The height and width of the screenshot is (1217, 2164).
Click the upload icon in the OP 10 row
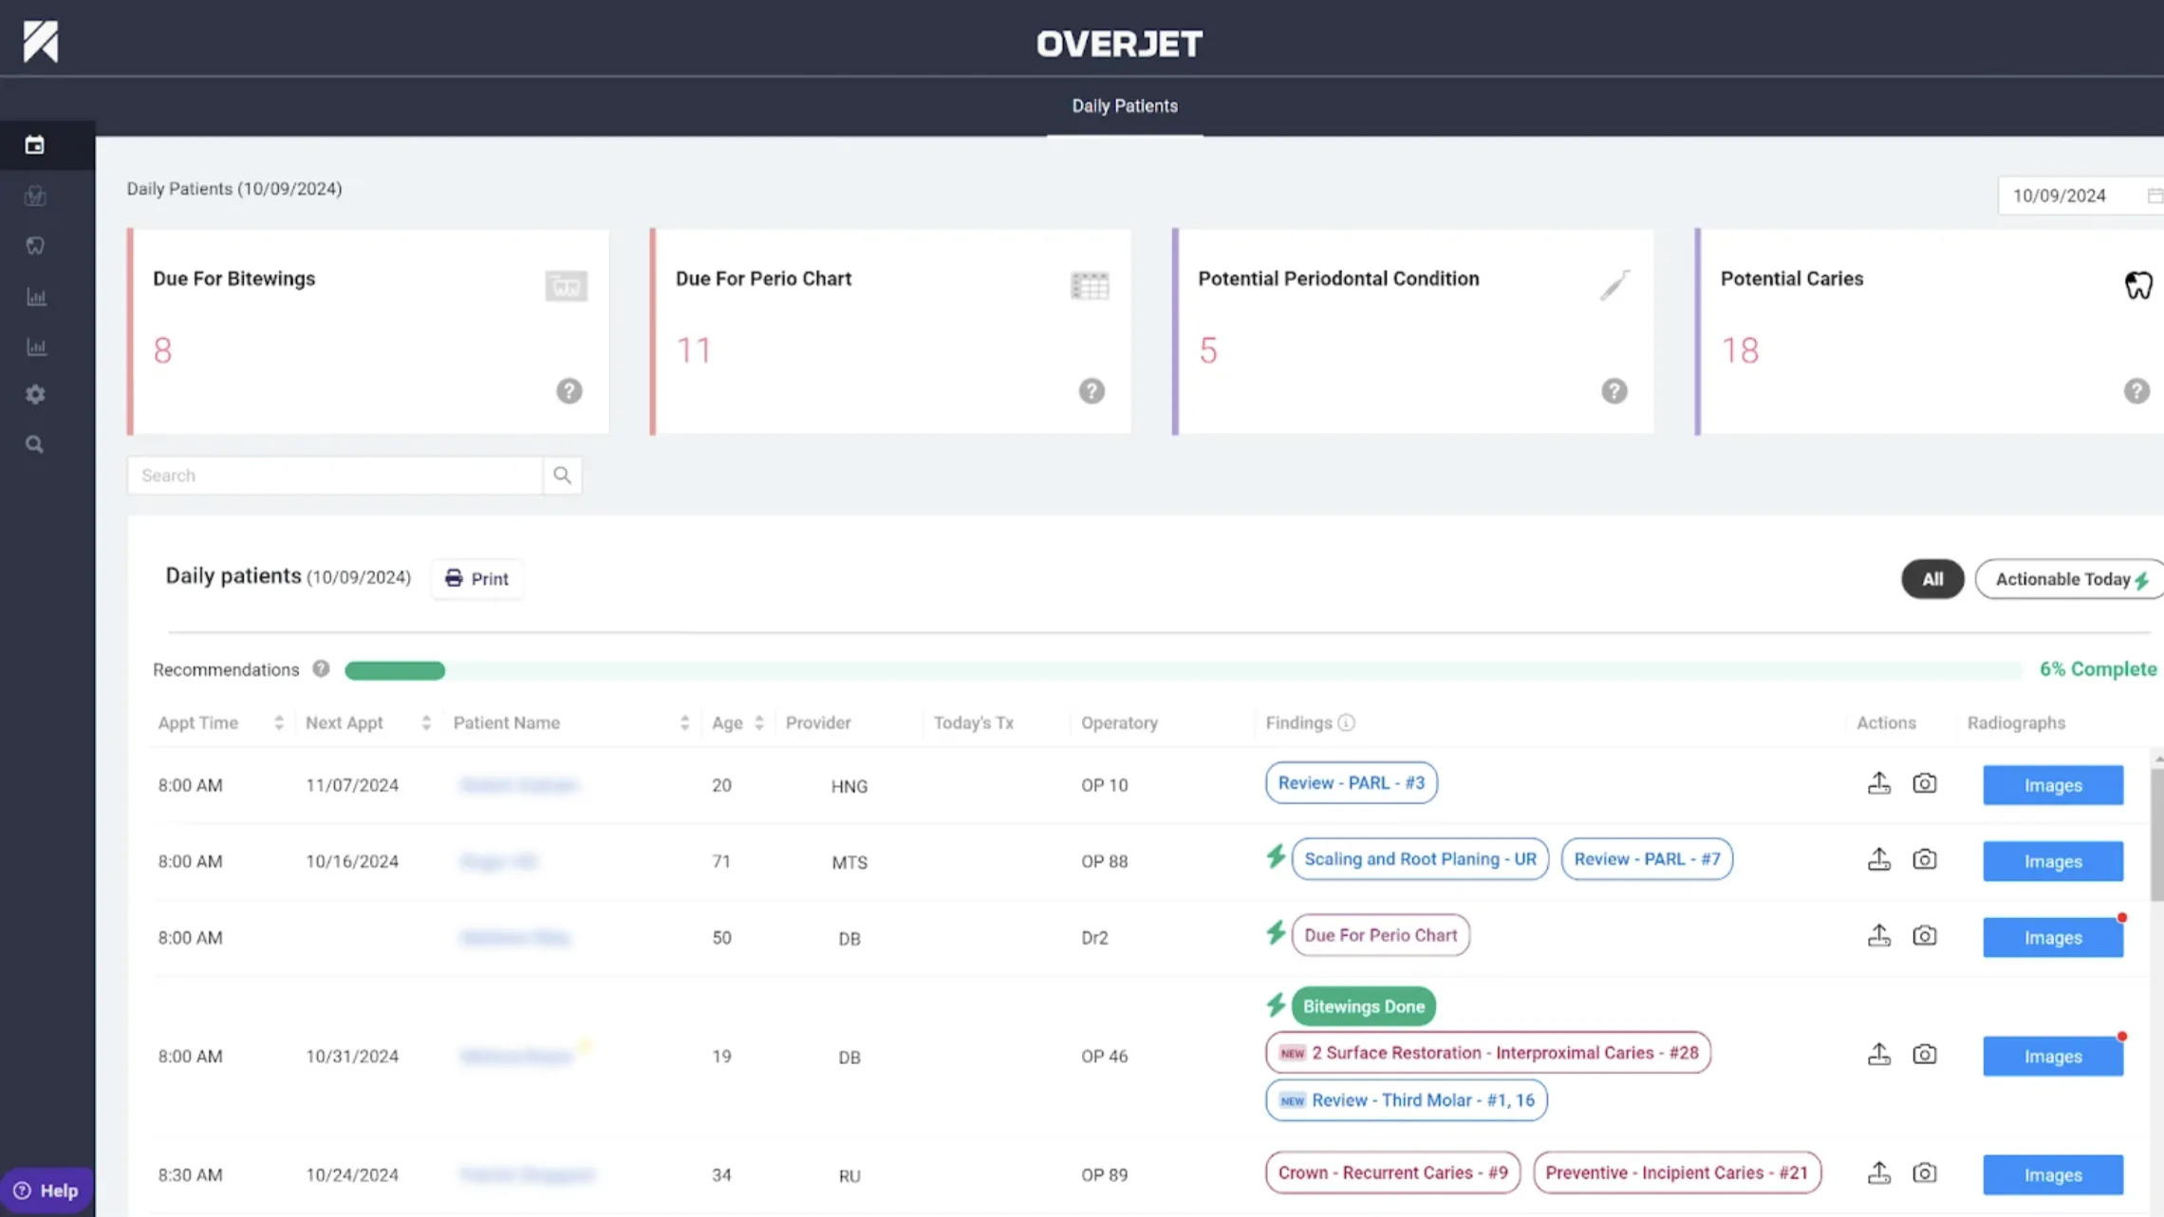click(1879, 783)
